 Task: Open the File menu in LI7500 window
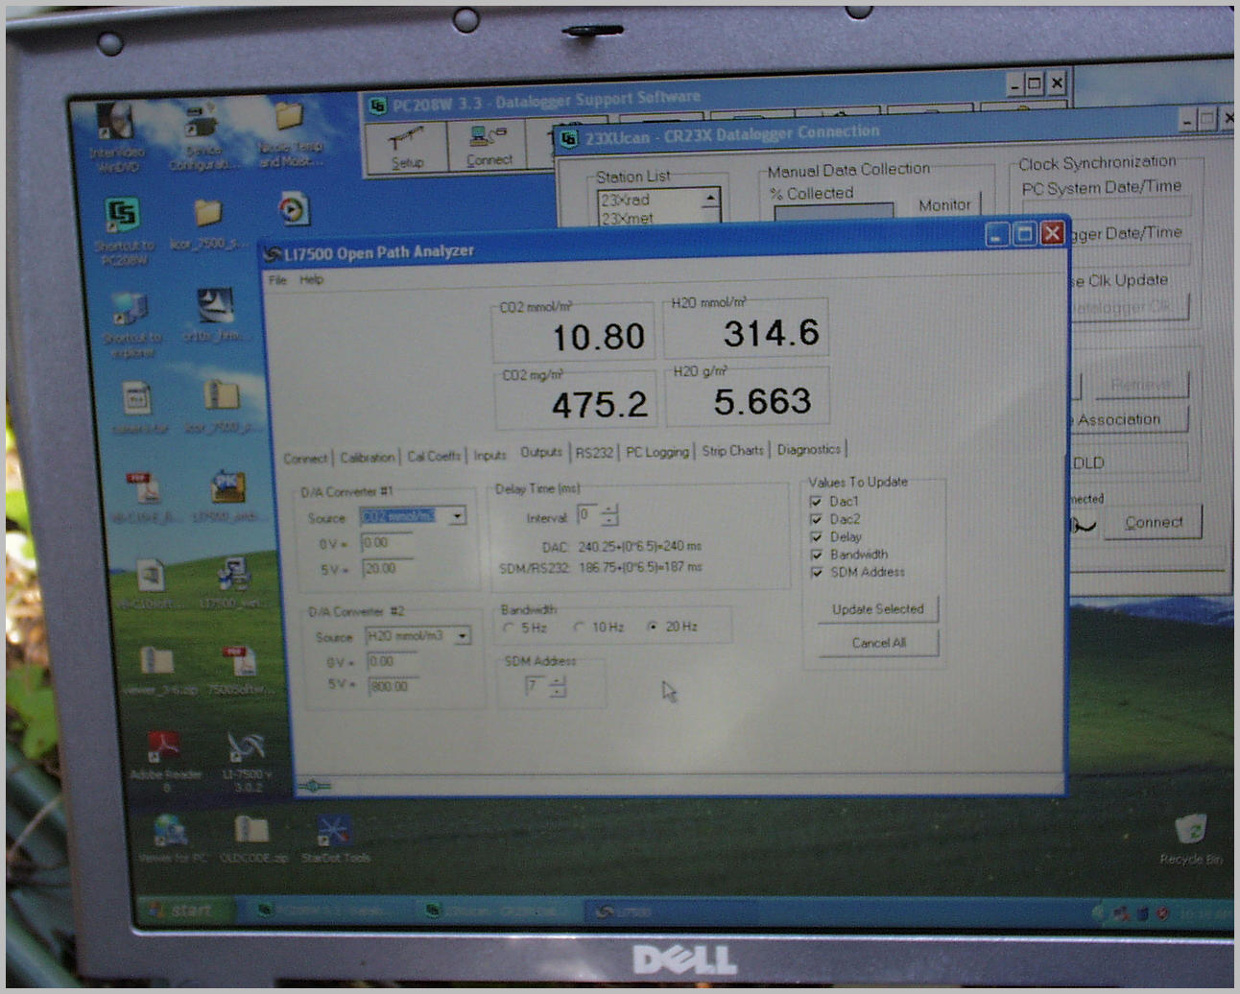coord(277,280)
